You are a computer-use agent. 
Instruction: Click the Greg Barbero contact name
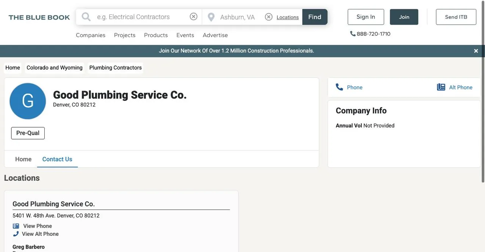click(28, 247)
